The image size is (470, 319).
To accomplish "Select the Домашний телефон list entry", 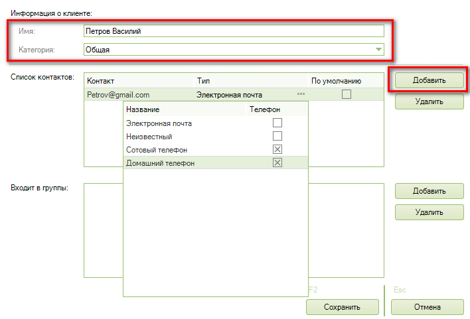I will coord(160,163).
